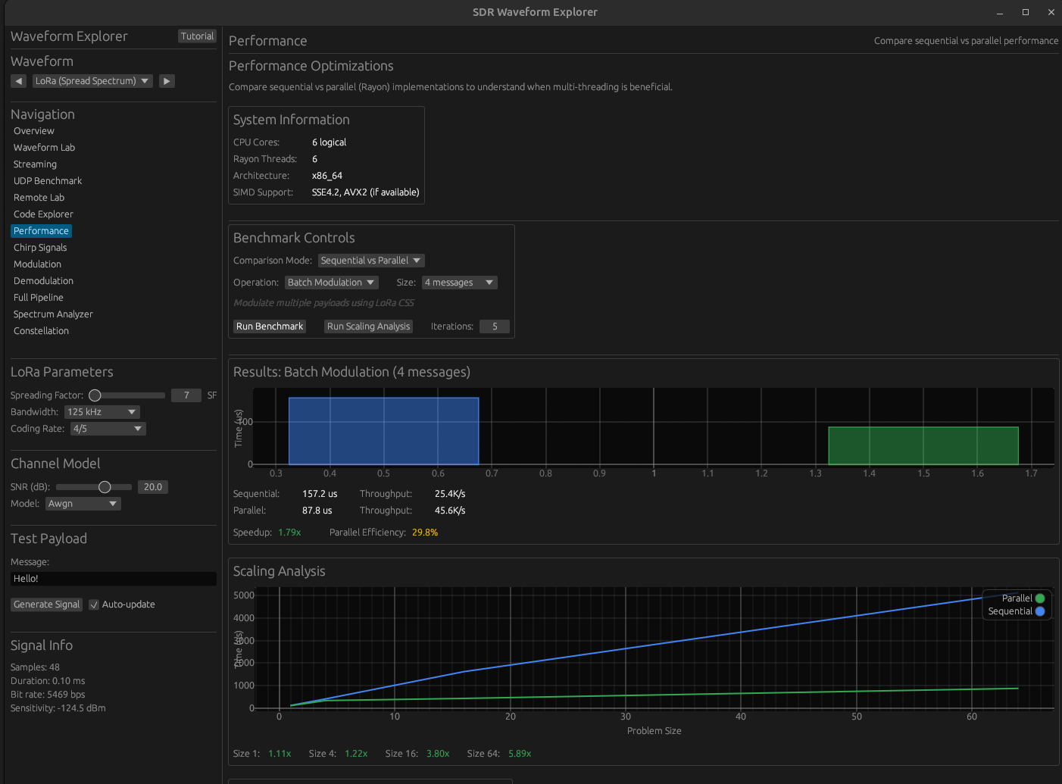Click the Message text field containing Hello!

[114, 579]
